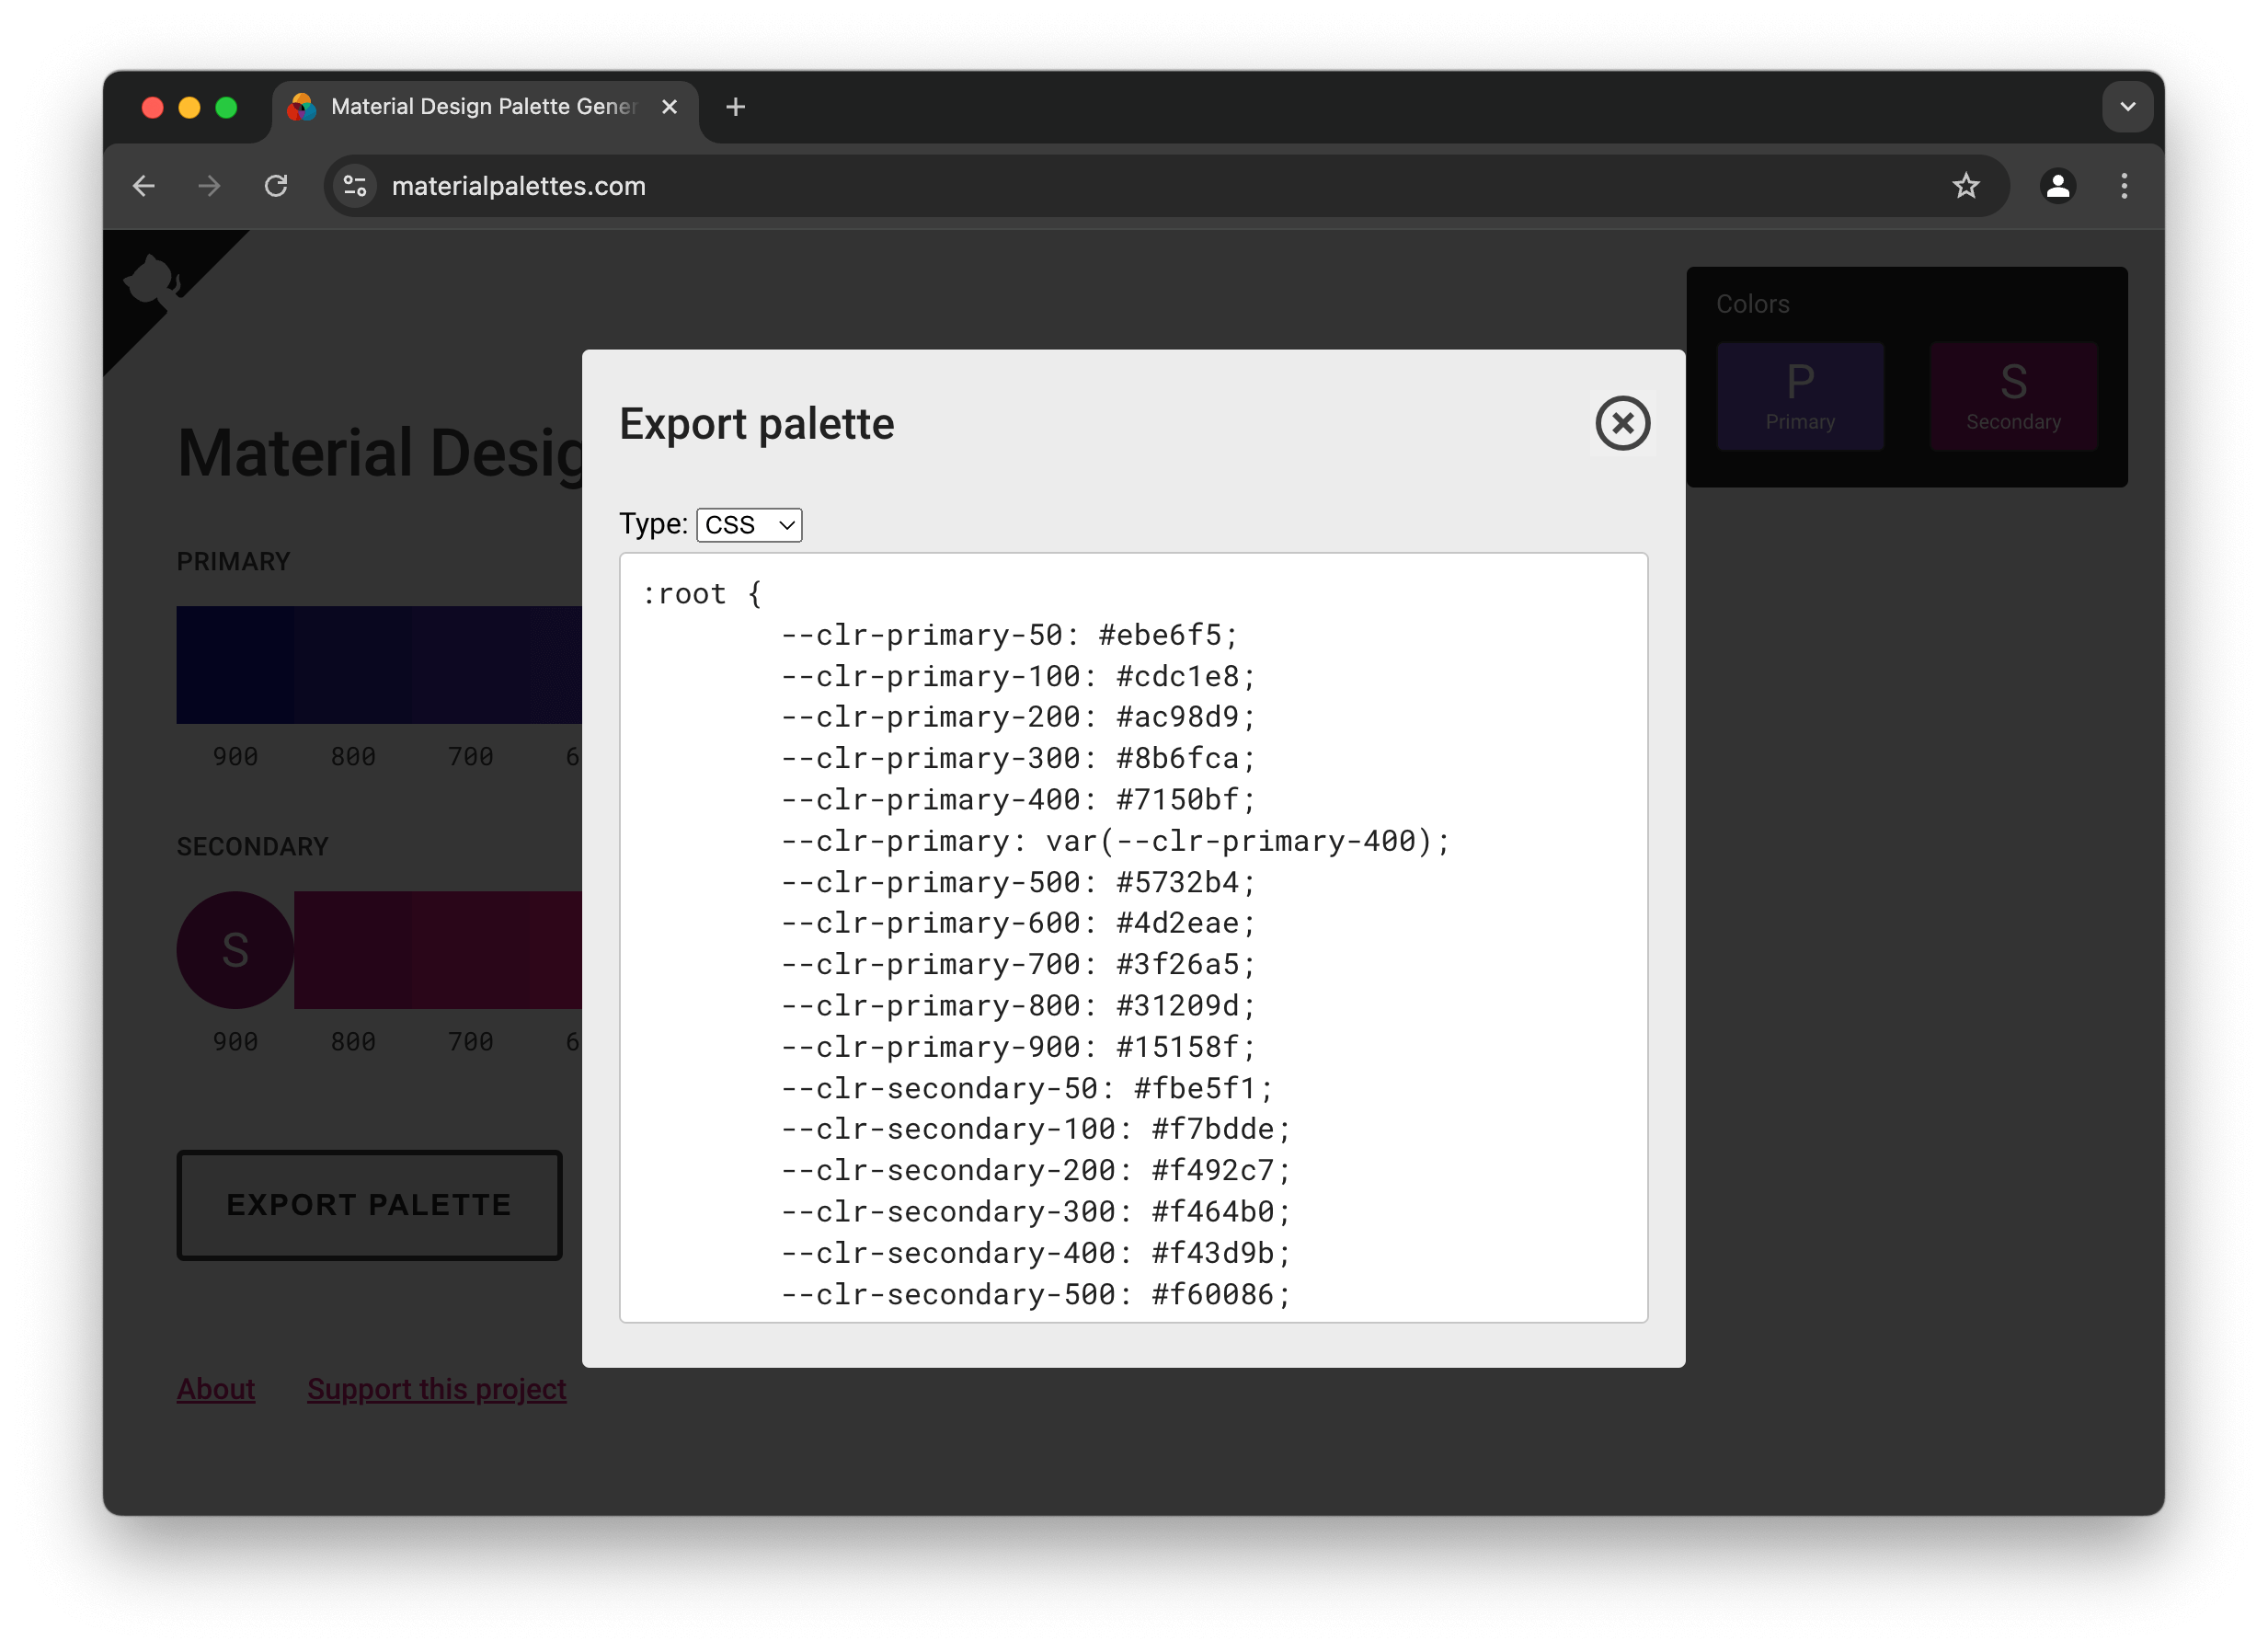This screenshot has height=1652, width=2268.
Task: Select the Secondary color tile
Action: 2012,396
